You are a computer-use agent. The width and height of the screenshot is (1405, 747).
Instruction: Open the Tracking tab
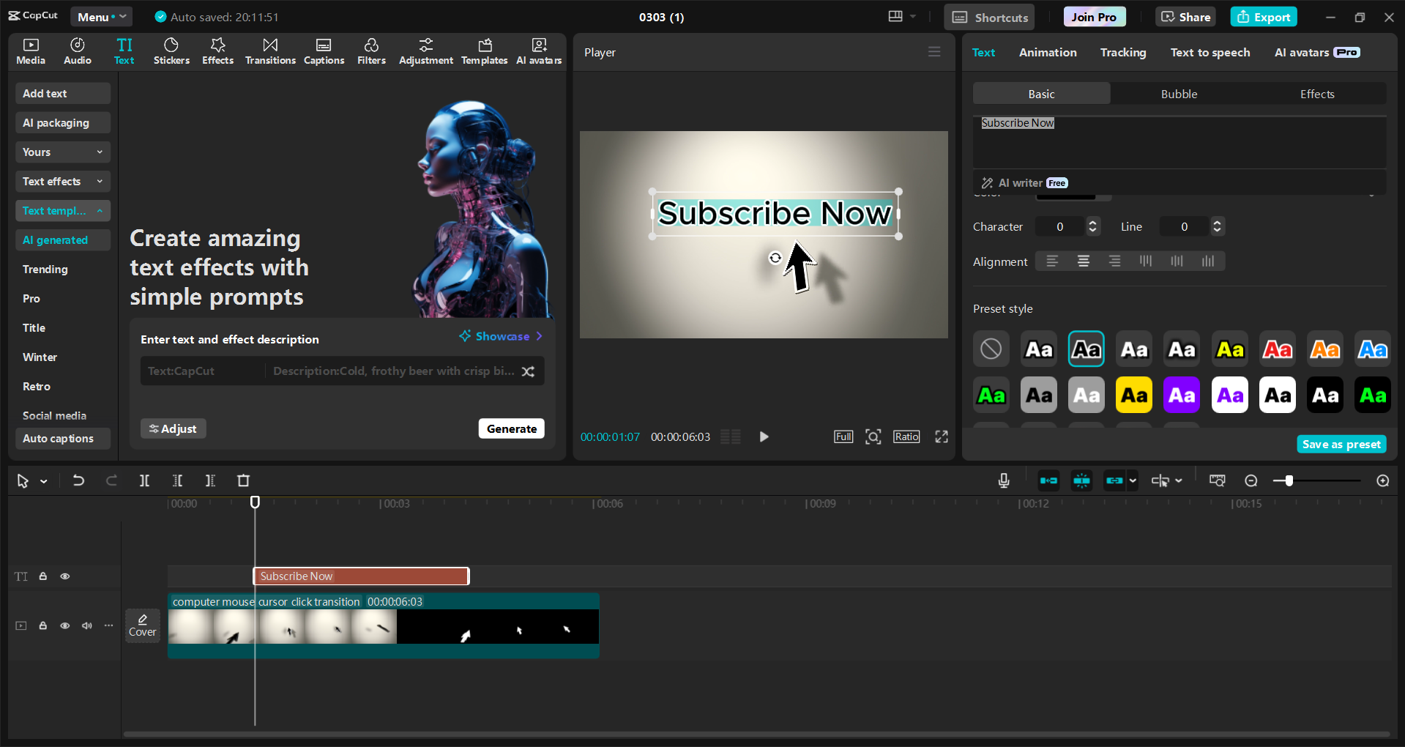click(x=1122, y=52)
